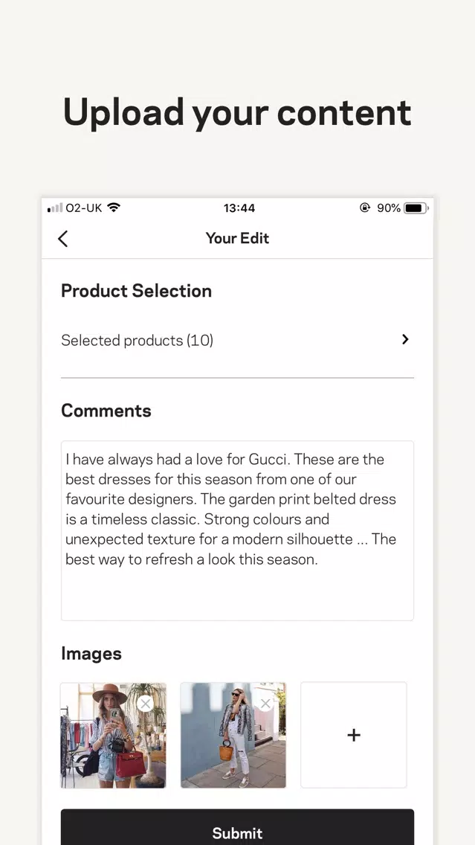Click the O2-UK carrier label
The image size is (475, 845).
click(83, 208)
